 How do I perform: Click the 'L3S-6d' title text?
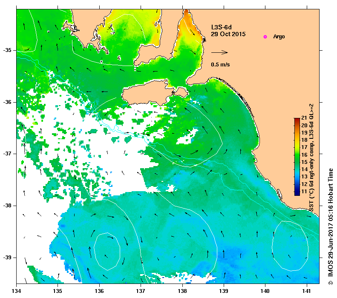click(x=222, y=27)
